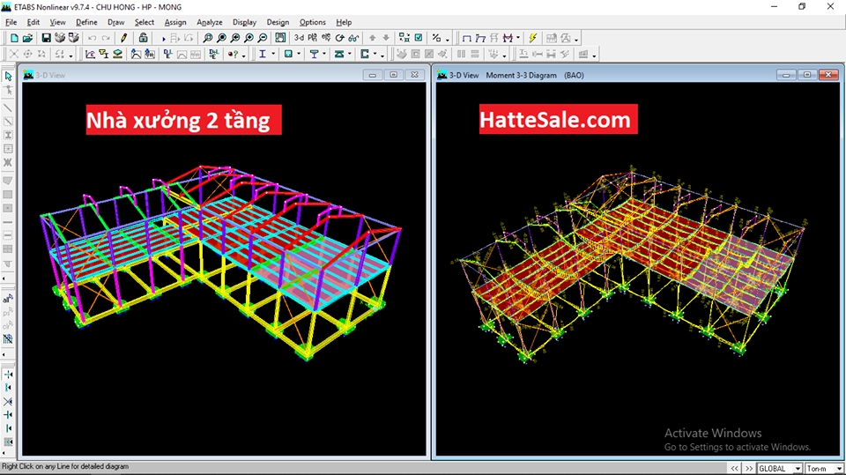Open the GLOBAL coordinate system dropdown
This screenshot has width=846, height=475.
point(798,469)
